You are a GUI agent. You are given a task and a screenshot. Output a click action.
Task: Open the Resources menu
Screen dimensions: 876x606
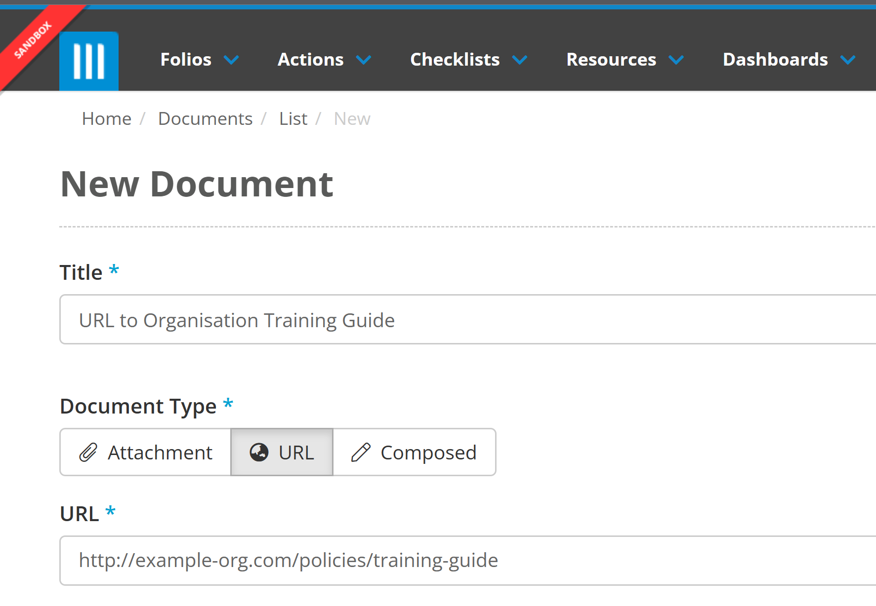pyautogui.click(x=611, y=59)
